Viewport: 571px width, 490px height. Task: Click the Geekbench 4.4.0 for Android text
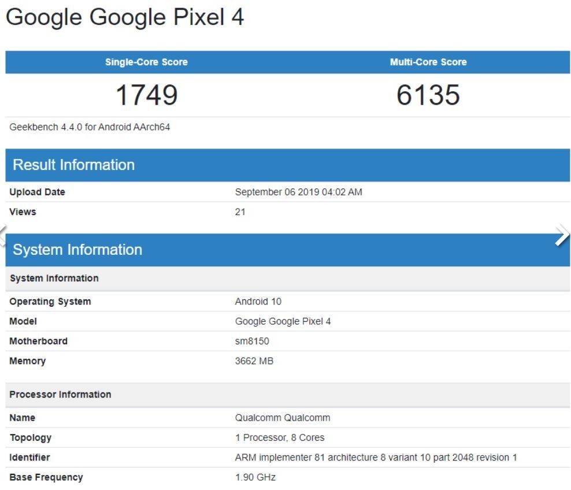tap(90, 127)
